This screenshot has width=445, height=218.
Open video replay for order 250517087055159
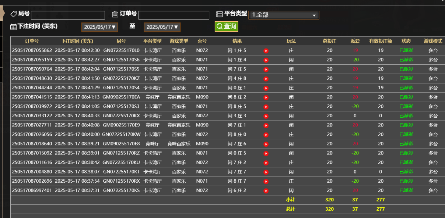coord(266,59)
